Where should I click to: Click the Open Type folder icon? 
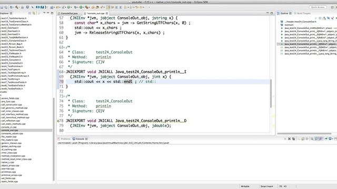coord(93,7)
